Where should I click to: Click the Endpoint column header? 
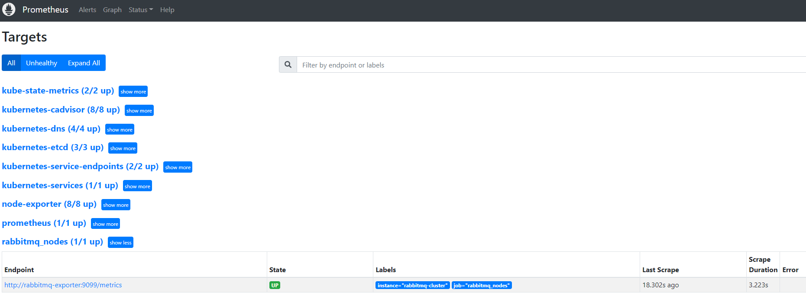(x=19, y=270)
